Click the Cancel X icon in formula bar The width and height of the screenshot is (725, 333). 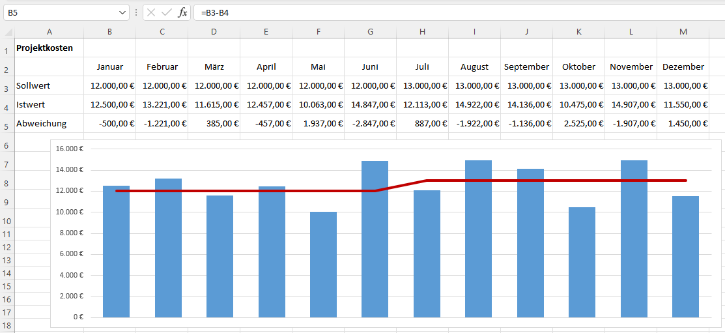(151, 12)
